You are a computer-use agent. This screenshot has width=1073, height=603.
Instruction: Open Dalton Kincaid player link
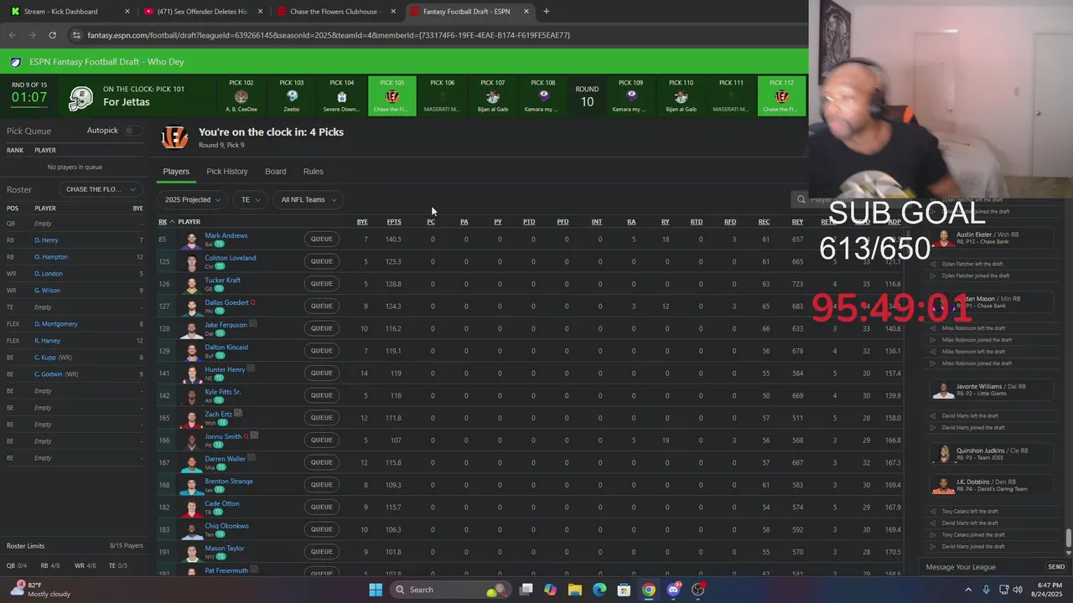tap(226, 348)
